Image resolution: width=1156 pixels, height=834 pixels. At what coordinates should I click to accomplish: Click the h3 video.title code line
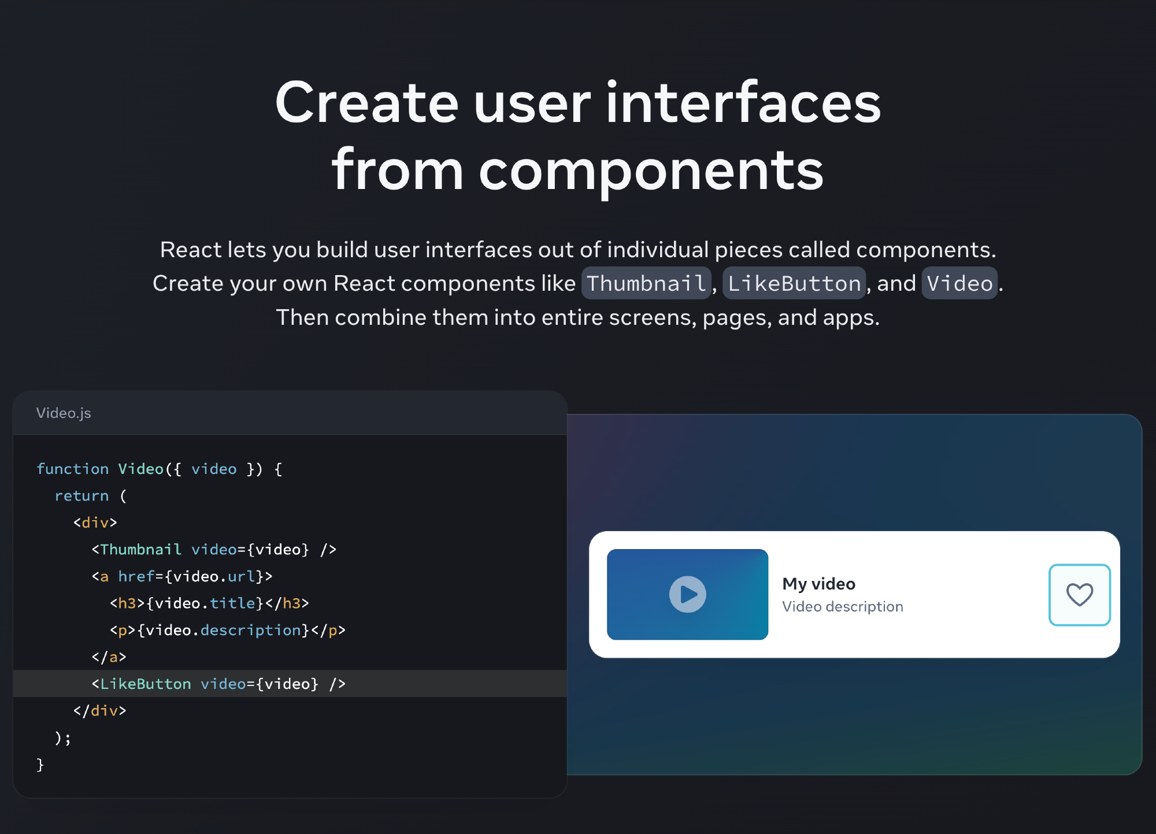[209, 603]
